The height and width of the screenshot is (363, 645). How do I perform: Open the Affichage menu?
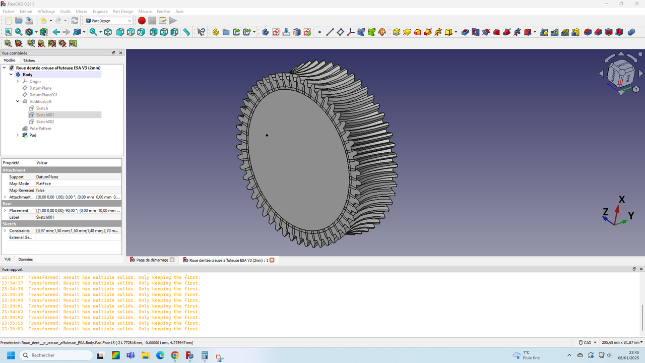click(46, 11)
